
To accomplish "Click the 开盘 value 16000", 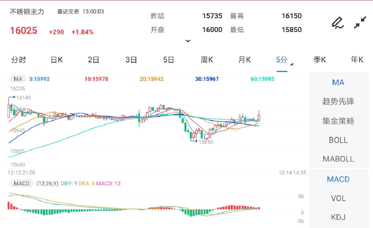I will (212, 30).
